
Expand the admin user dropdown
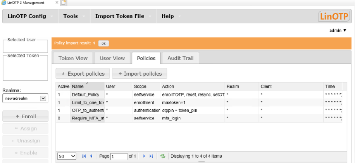point(338,30)
